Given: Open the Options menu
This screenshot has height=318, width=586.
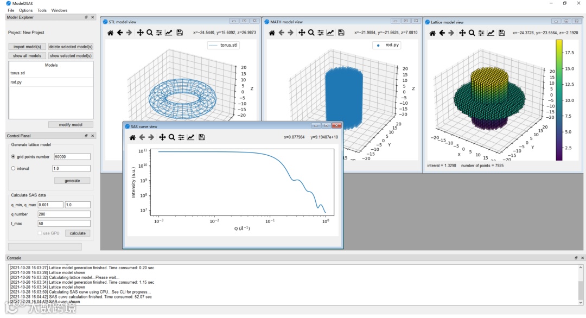Looking at the screenshot, I should point(26,10).
